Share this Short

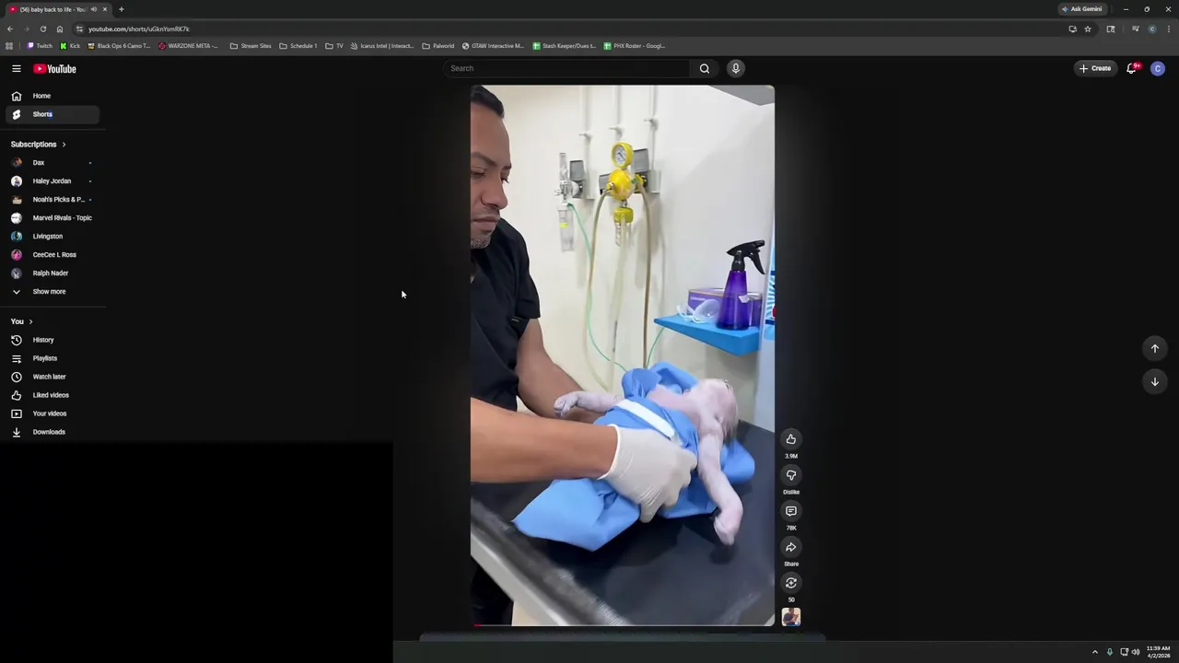[x=791, y=547]
